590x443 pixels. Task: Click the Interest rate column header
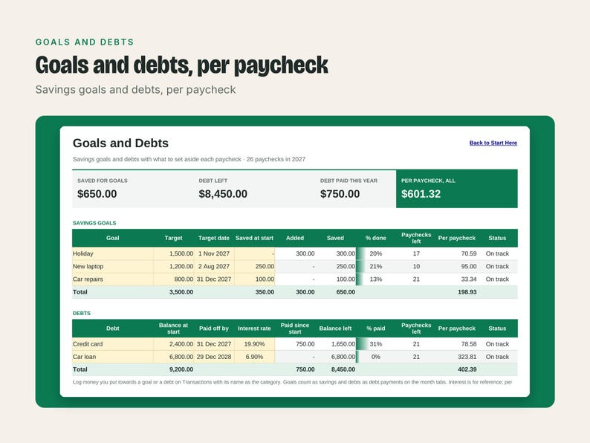click(254, 329)
